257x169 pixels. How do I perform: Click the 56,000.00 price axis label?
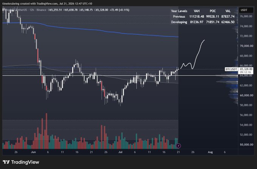[x=246, y=115]
